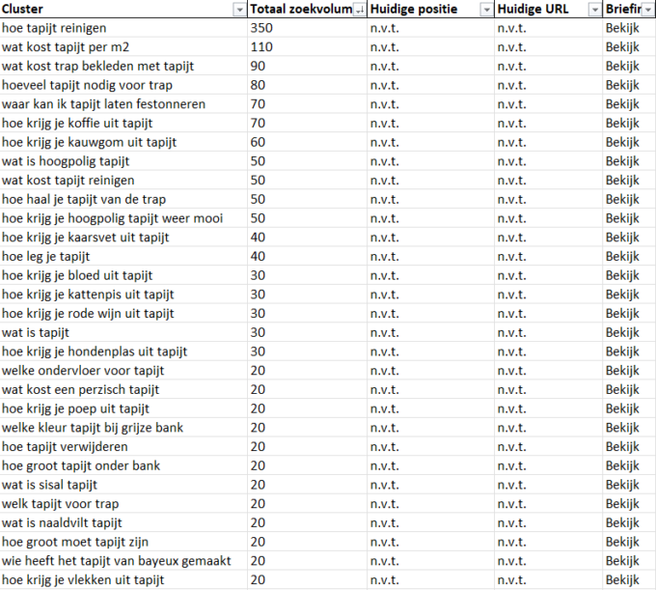Click the 'welke kleur tapijt bij grijze bank' cell
This screenshot has width=656, height=590.
click(x=106, y=428)
